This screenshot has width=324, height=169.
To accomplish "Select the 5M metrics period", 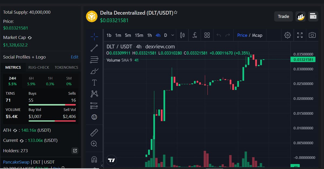I will [69, 81].
